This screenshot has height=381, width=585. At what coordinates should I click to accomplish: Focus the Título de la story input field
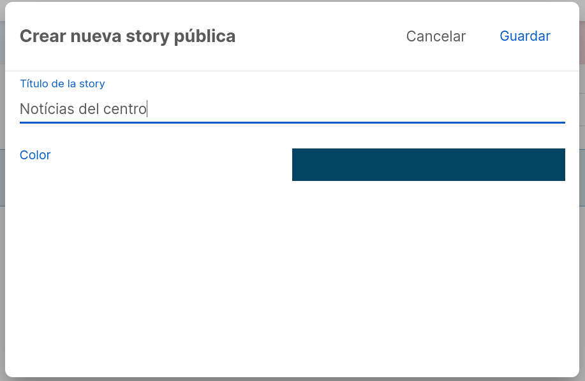coord(292,109)
